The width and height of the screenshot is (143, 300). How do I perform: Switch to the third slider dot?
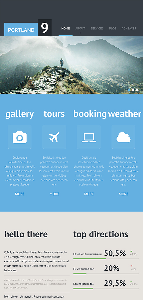pyautogui.click(x=137, y=90)
